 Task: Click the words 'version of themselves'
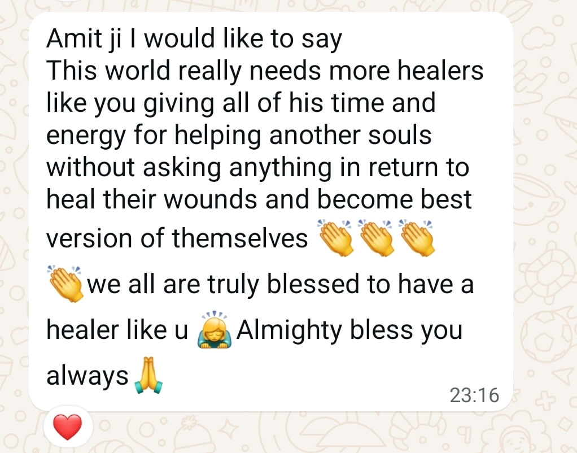point(177,238)
